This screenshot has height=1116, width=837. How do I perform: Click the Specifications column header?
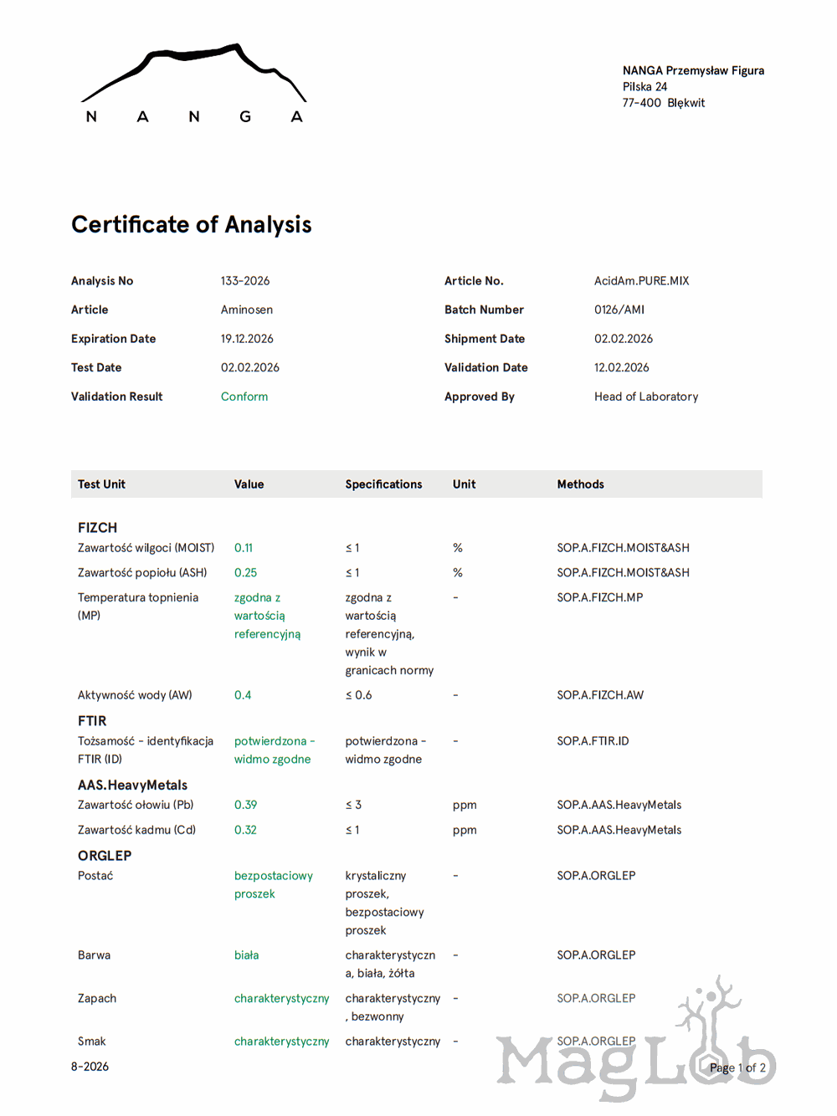click(383, 484)
